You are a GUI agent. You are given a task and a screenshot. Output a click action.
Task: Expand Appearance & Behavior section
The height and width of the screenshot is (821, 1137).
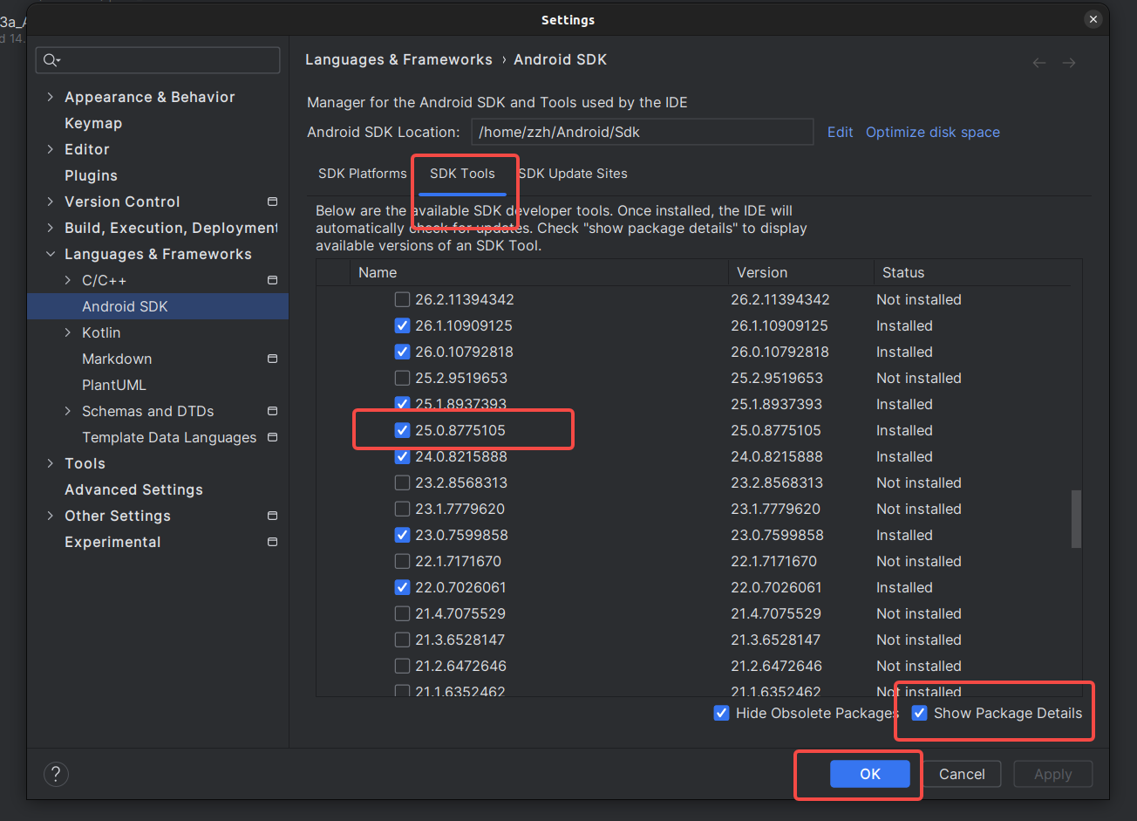click(50, 97)
